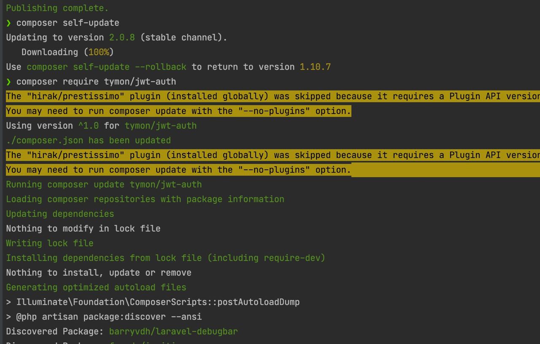Image resolution: width=540 pixels, height=344 pixels.
Task: Click 'Running composer update tymon/jwt-auth' line
Action: point(104,184)
